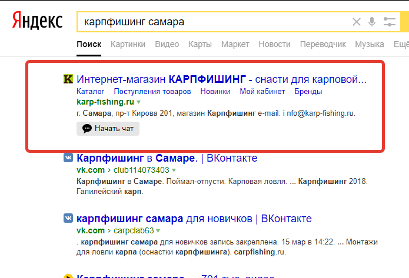Open Интернет-магазин КАРПФИШИНГ result title
The image size is (409, 278).
[221, 79]
